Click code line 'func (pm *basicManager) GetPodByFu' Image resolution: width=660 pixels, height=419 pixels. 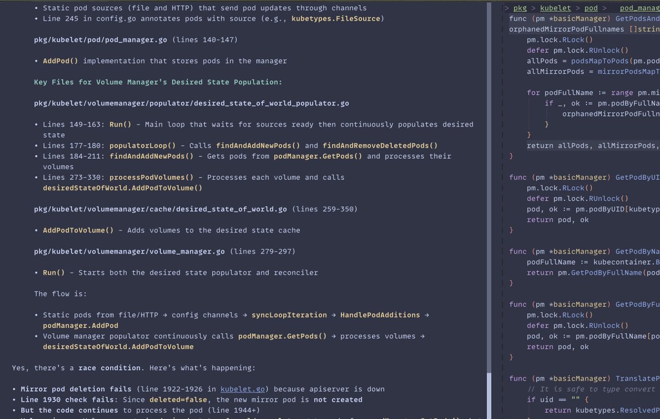(585, 304)
